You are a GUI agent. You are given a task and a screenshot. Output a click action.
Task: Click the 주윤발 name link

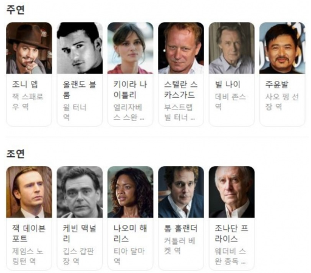pos(276,85)
